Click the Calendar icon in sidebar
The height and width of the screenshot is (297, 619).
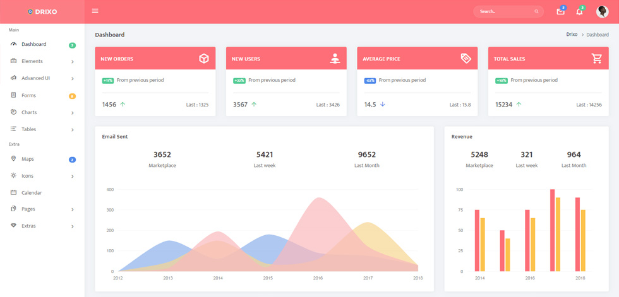click(13, 192)
